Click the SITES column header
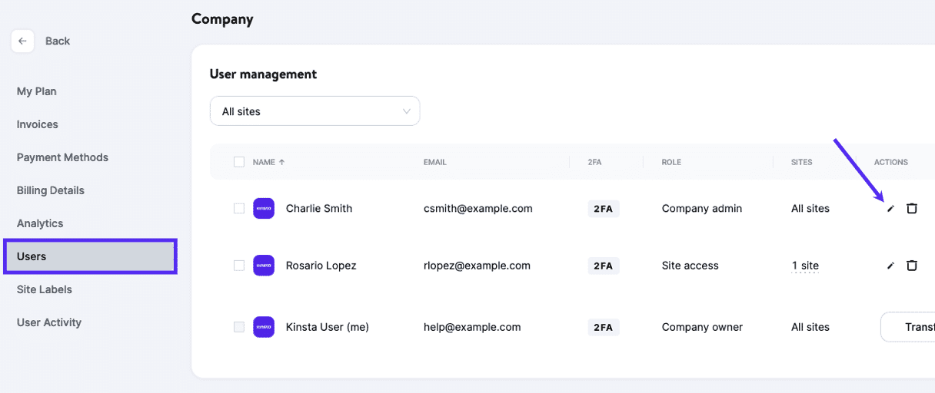Viewport: 935px width, 393px height. click(802, 162)
